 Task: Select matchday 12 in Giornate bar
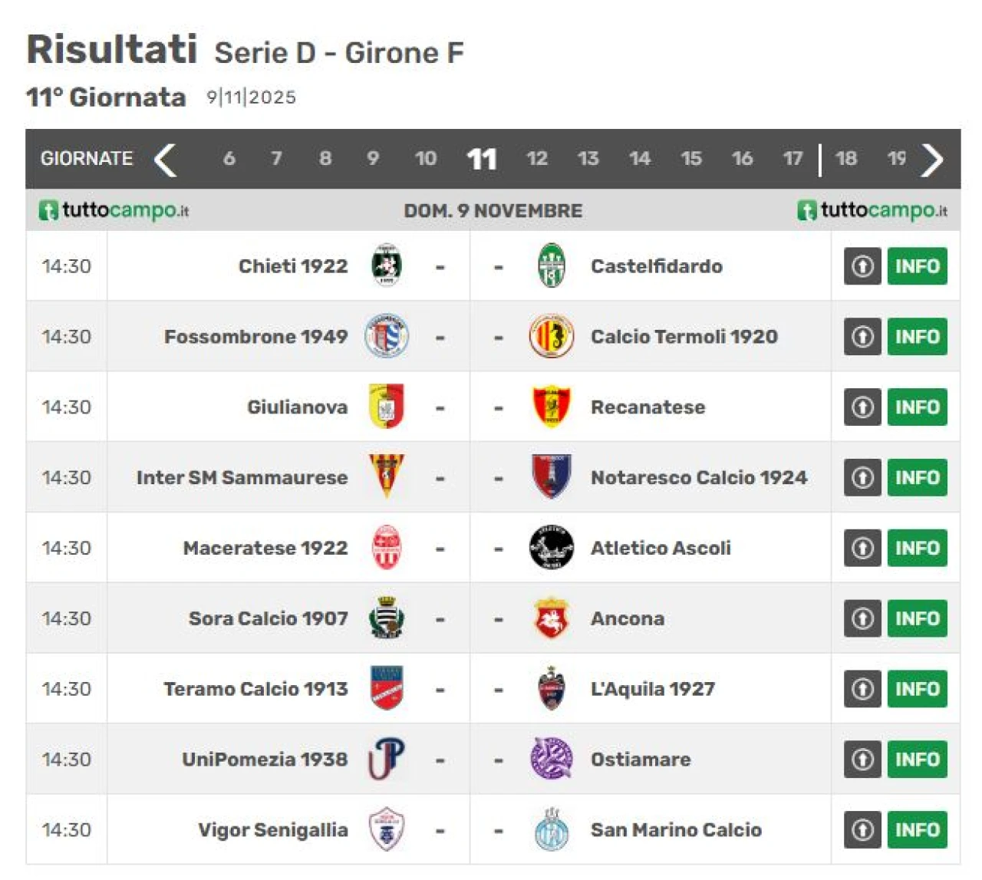point(536,159)
